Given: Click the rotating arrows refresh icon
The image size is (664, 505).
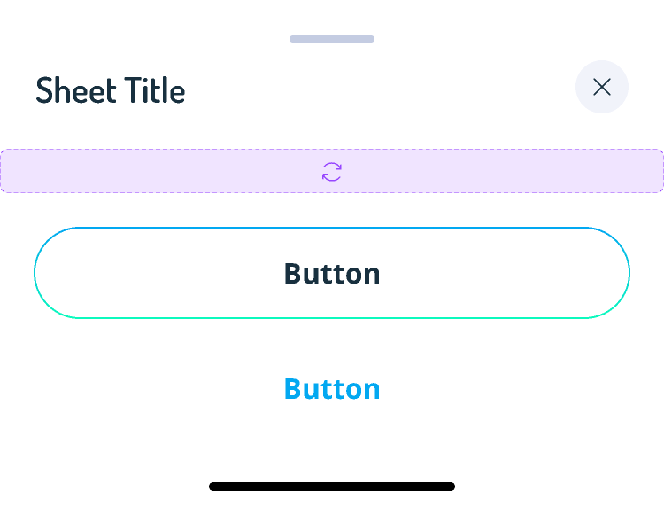Looking at the screenshot, I should (332, 172).
